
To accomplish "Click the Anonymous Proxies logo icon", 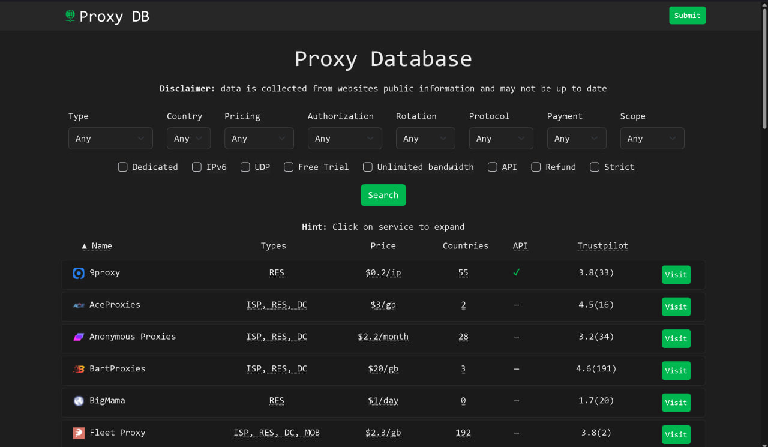I will point(79,337).
